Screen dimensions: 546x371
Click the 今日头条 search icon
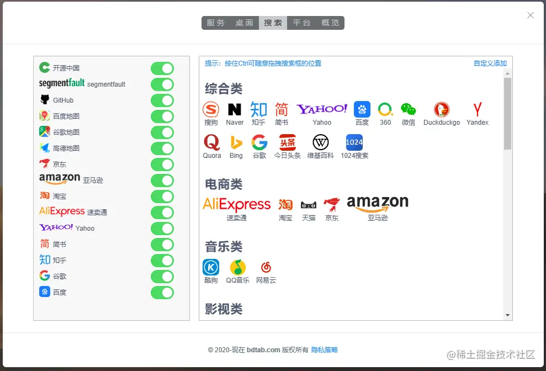pos(287,142)
